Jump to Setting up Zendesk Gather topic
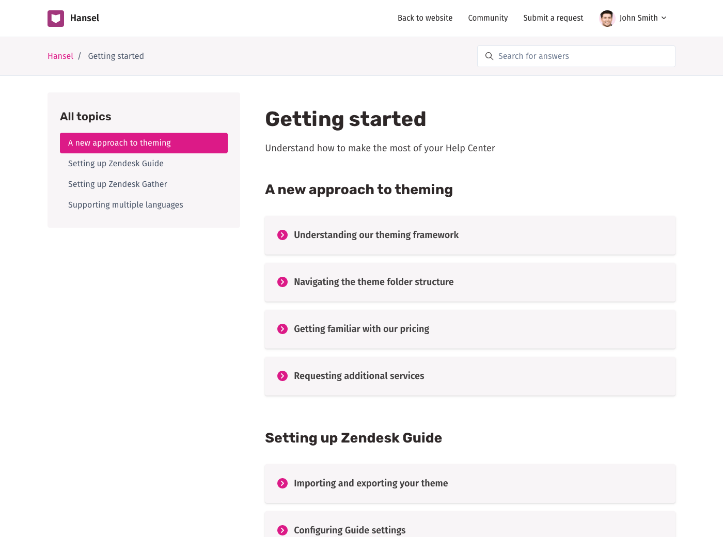This screenshot has height=537, width=723. [118, 184]
